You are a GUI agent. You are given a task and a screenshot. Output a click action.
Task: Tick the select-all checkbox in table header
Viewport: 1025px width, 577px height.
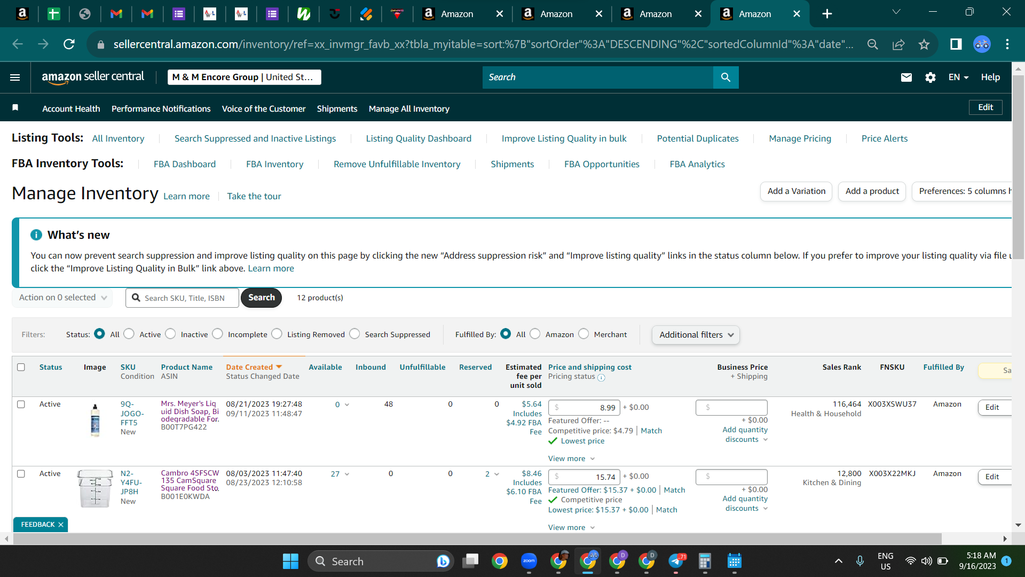(21, 367)
